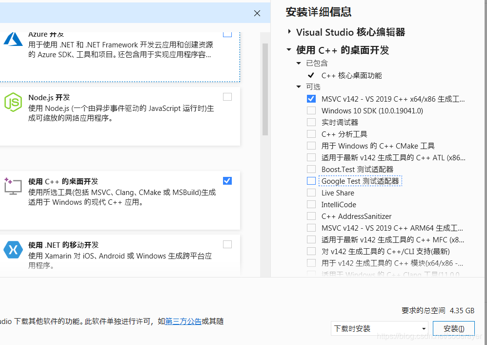Open the 第三方公告 link
The image size is (487, 345).
(x=183, y=321)
